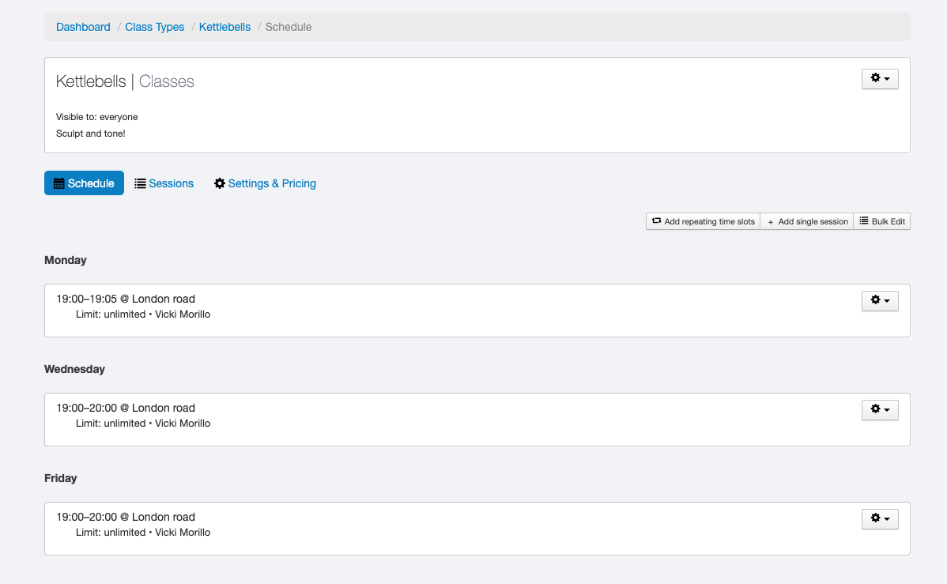Click the list icon beside Sessions
This screenshot has width=947, height=584.
pos(140,183)
